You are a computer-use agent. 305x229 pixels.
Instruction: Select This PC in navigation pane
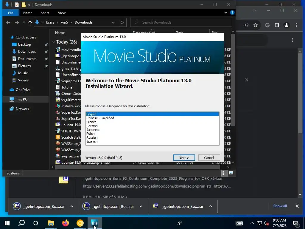tap(21, 99)
